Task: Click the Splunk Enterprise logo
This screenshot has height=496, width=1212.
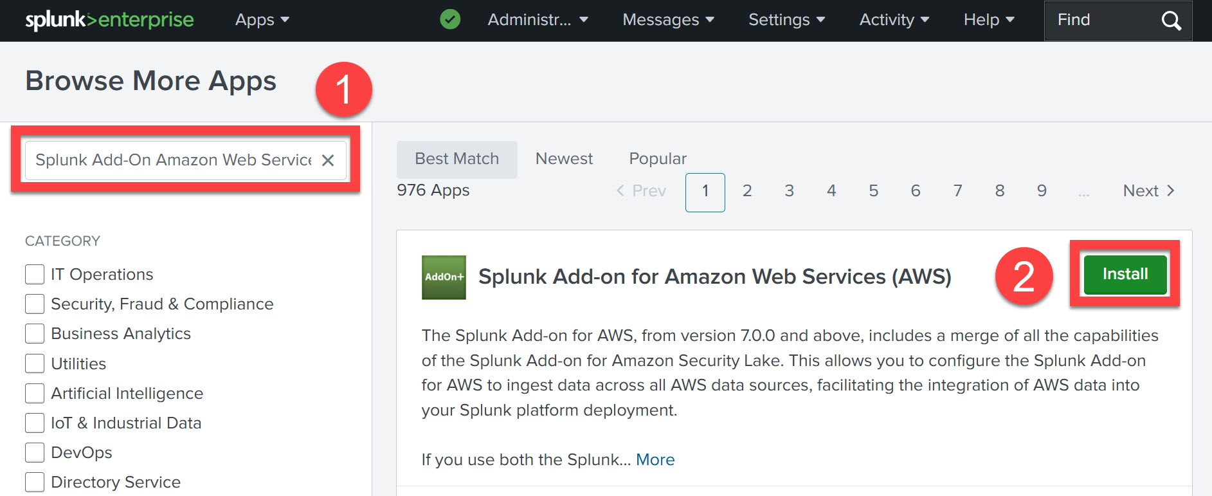Action: coord(108,19)
